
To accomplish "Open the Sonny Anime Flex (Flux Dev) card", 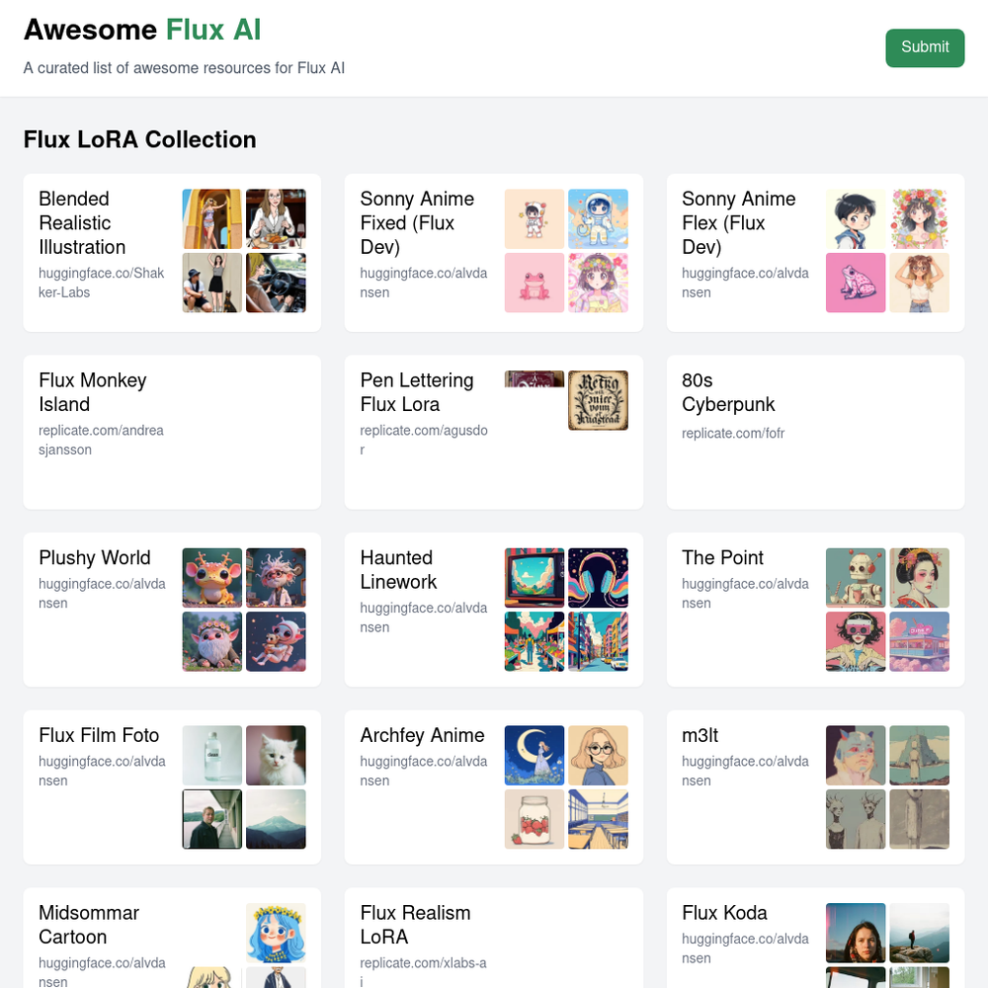I will point(815,253).
